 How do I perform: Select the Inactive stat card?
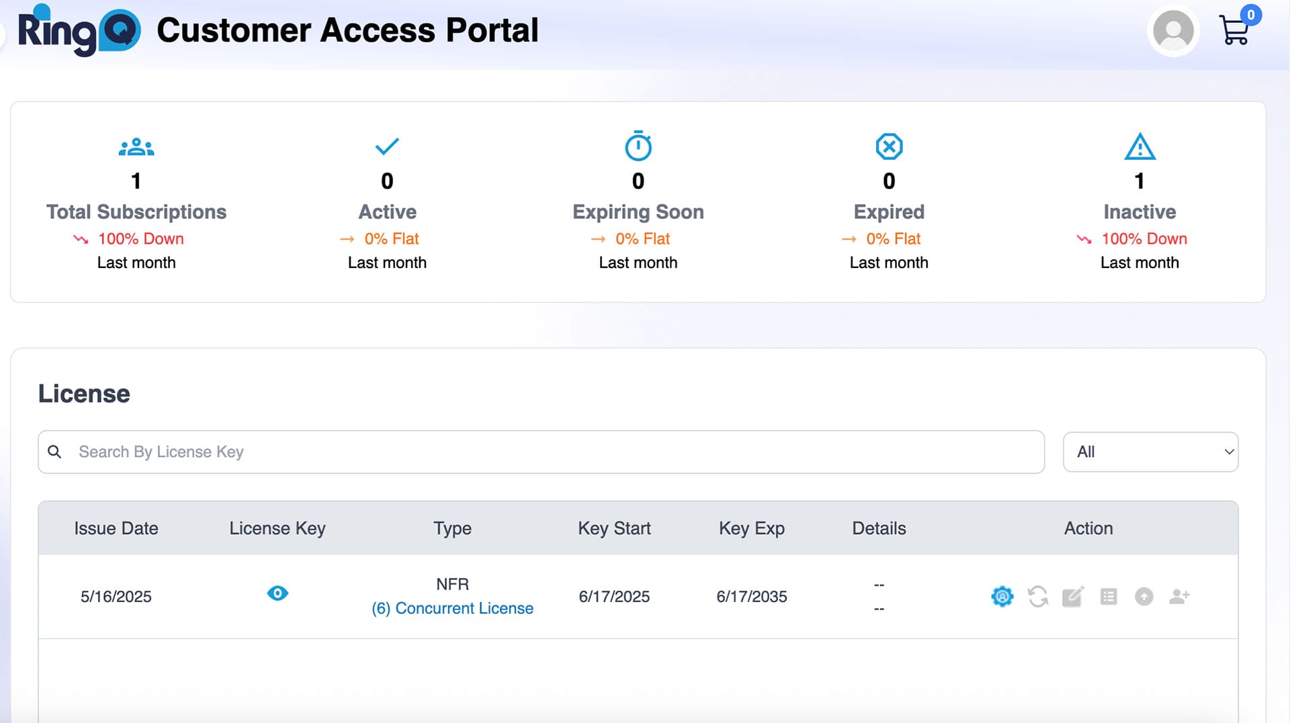tap(1139, 202)
